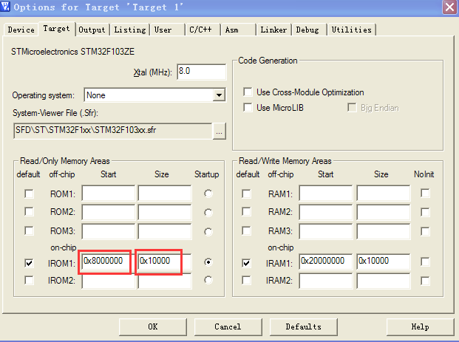Select the Asm tab
The height and width of the screenshot is (342, 459).
tap(238, 30)
